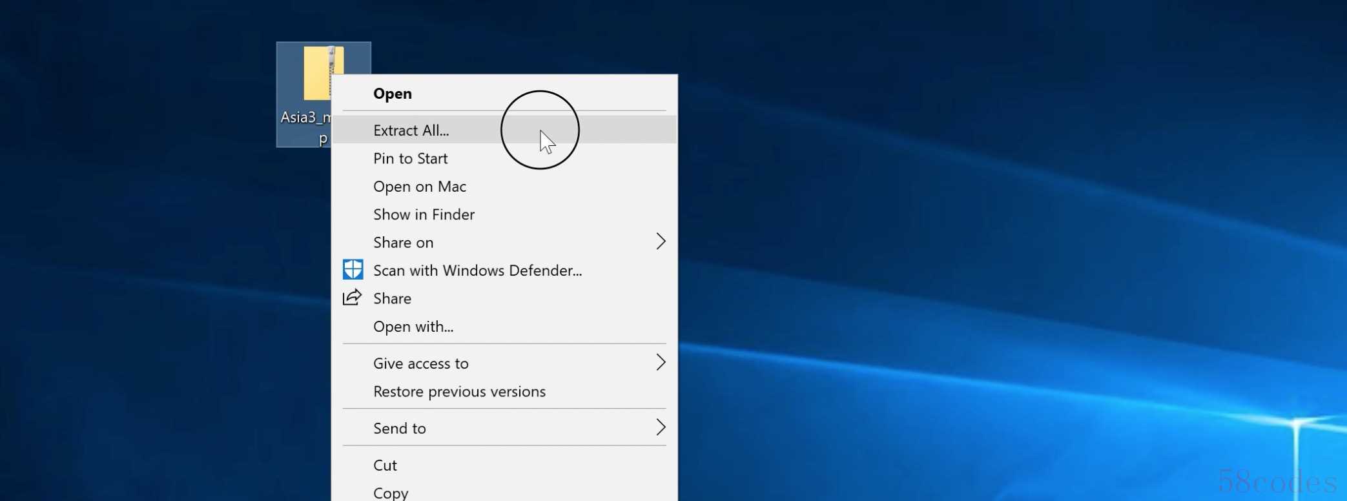Pin the zip file to Start

coord(410,159)
